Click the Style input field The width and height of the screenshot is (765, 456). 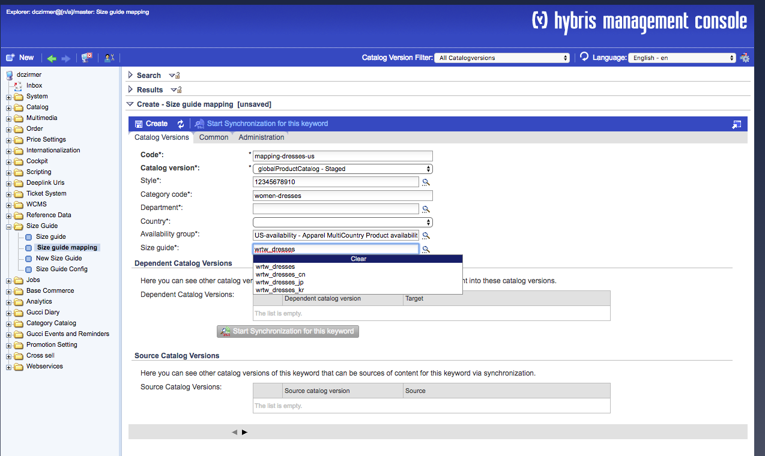click(x=336, y=182)
